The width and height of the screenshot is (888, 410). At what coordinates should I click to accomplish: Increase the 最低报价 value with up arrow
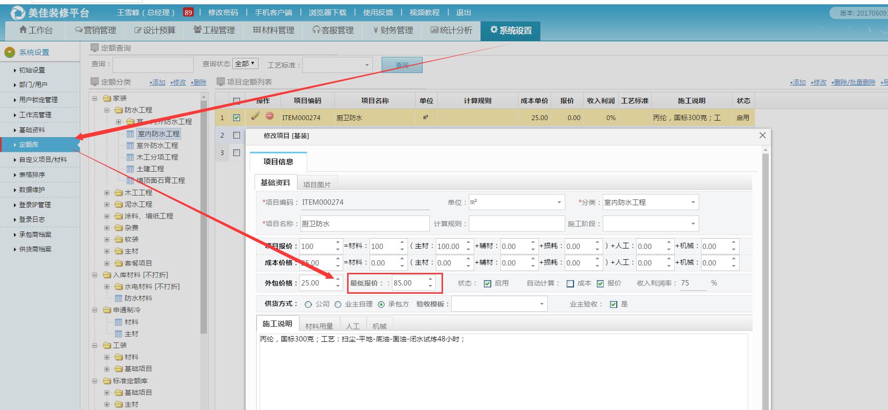pyautogui.click(x=430, y=280)
